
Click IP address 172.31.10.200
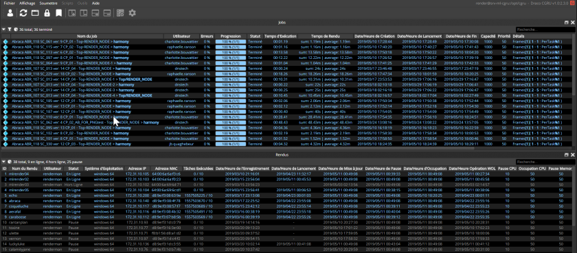[x=137, y=195]
